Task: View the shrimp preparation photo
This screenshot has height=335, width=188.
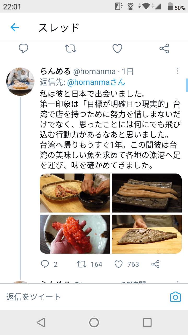Action: 75,193
